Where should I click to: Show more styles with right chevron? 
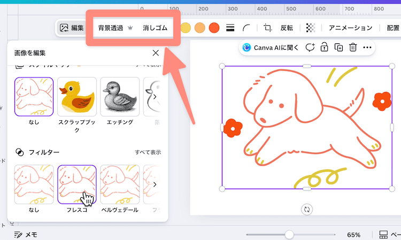(155, 97)
